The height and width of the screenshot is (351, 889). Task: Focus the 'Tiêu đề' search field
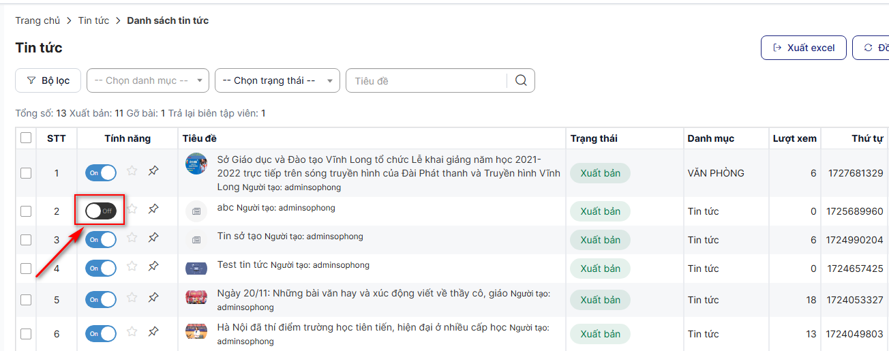click(426, 80)
